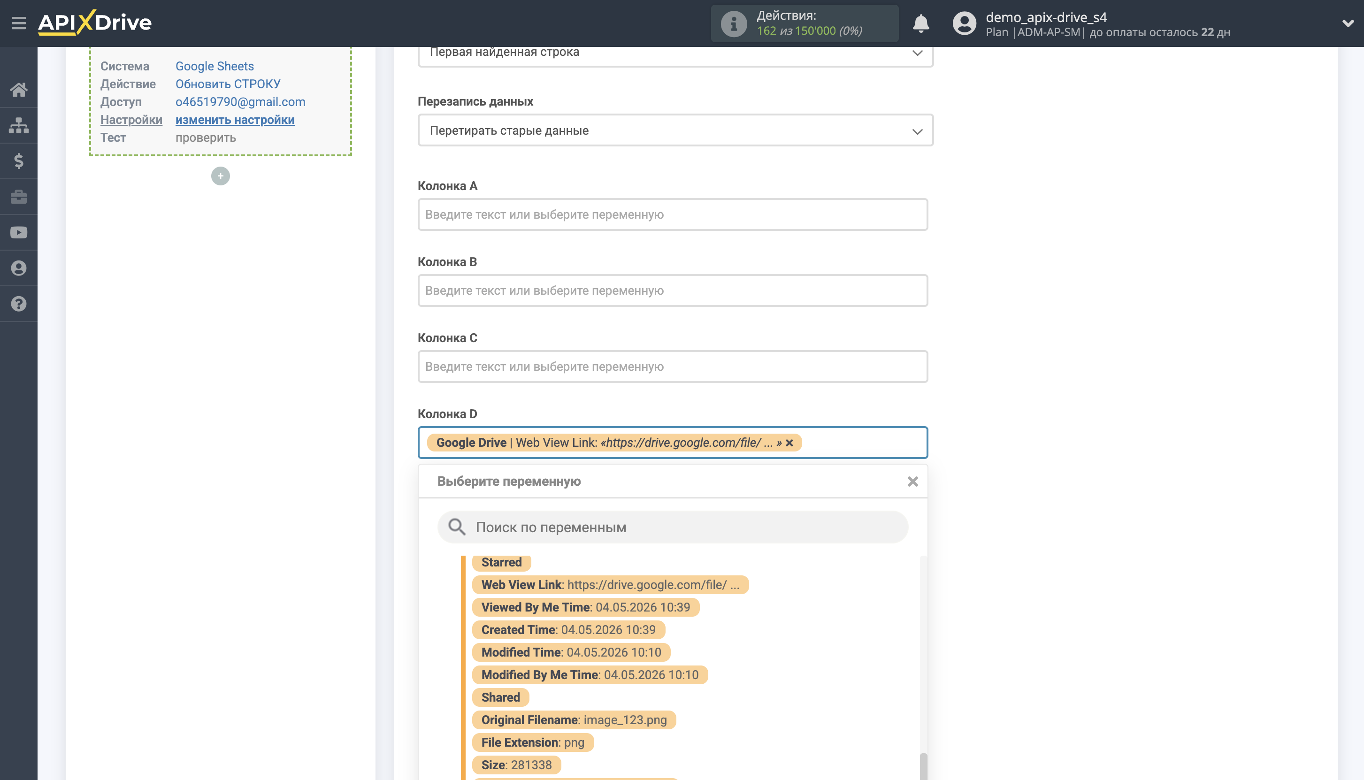Close the variable selection panel

(913, 481)
